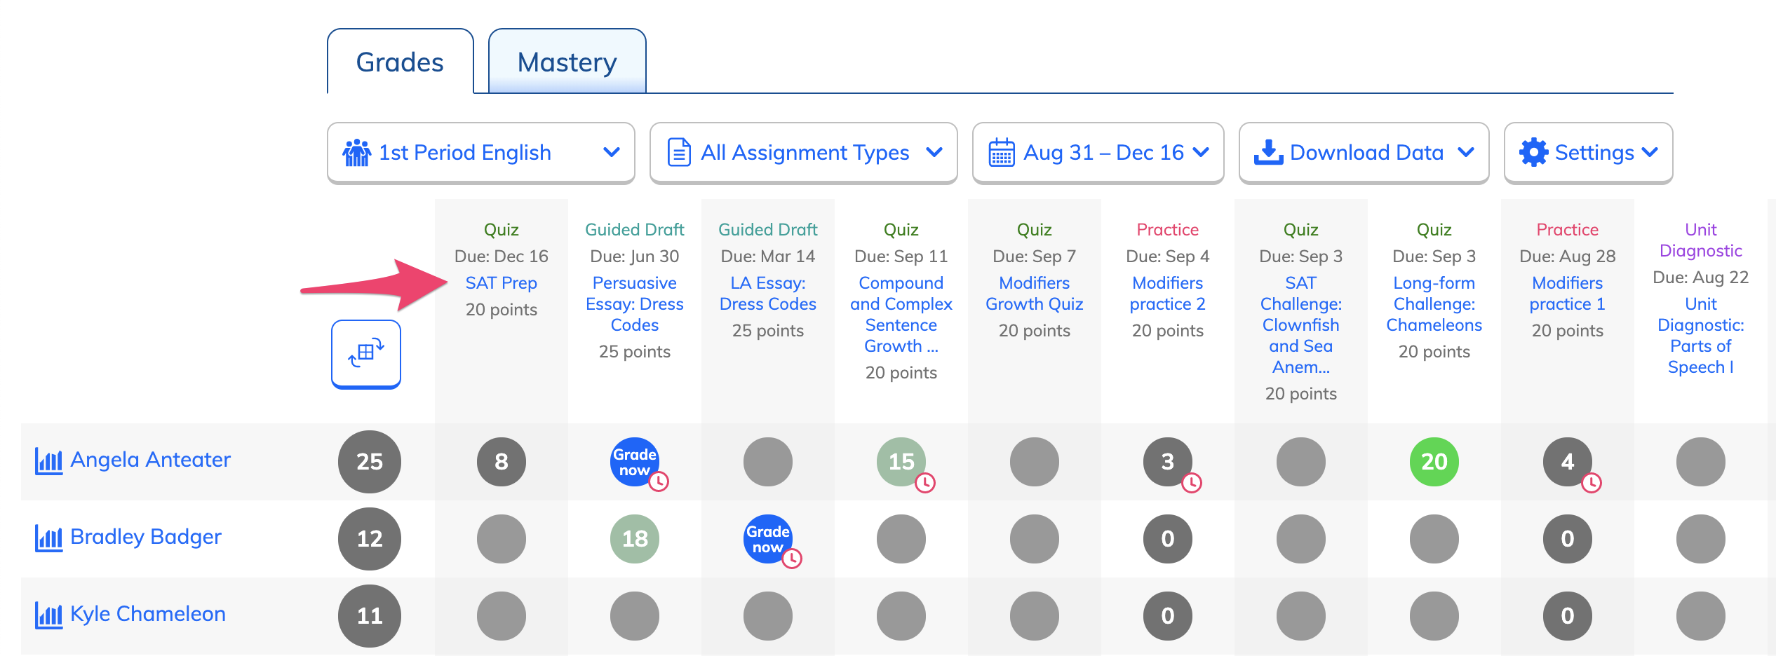Screen dimensions: 1776x656
Task: Click the Download Data arrow icon
Action: coord(1268,152)
